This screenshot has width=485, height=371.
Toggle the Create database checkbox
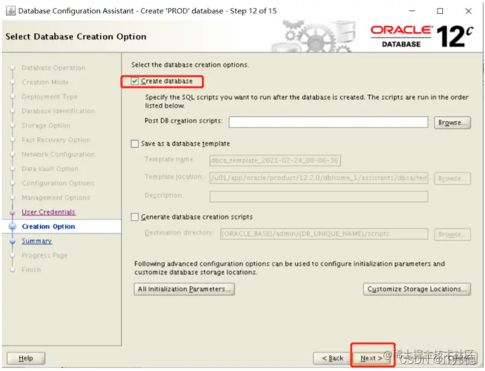point(135,81)
